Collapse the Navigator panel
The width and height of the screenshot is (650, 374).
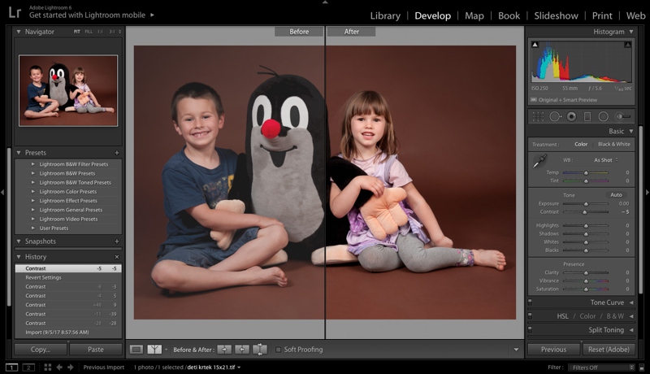point(19,32)
